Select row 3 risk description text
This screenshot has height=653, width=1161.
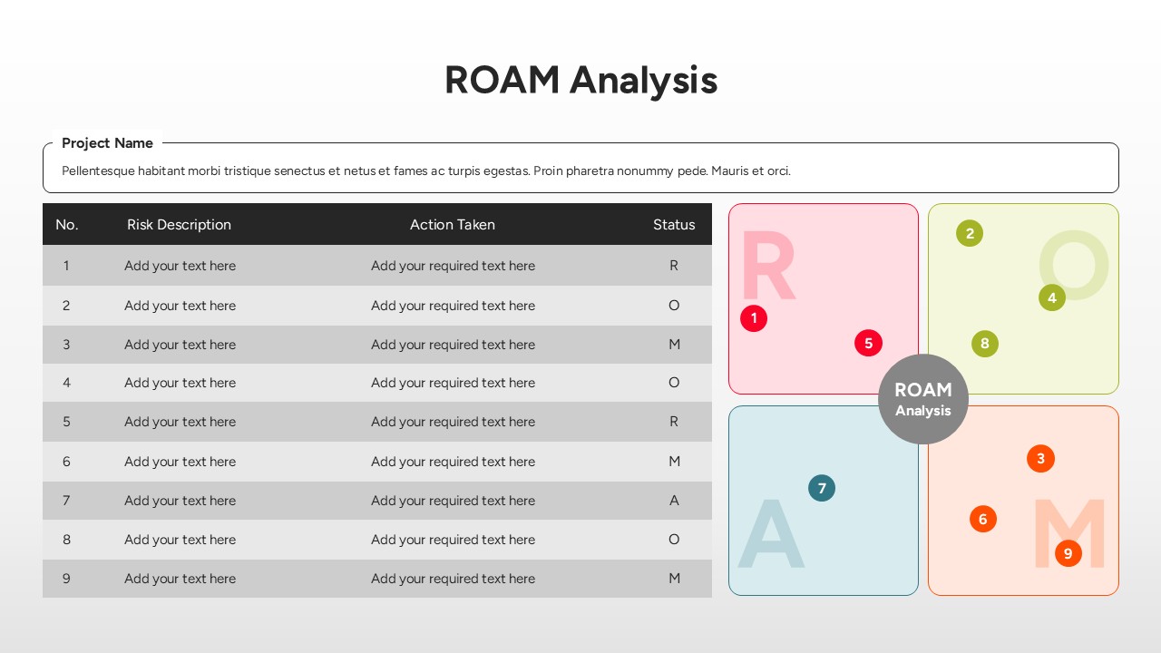click(180, 345)
